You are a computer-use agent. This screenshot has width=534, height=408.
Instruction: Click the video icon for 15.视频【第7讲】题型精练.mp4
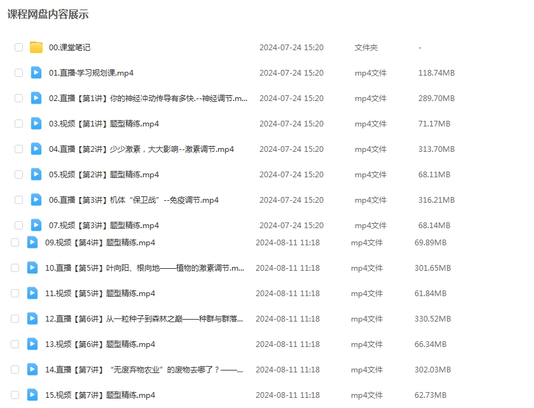32,395
